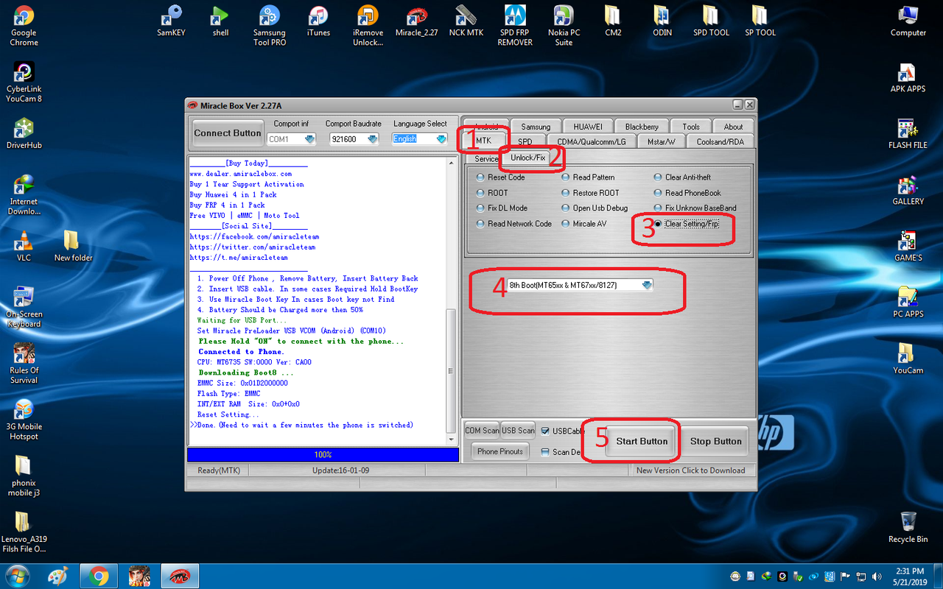Open Miracle_2.27 desktop shortcut
The image size is (943, 589).
pos(417,21)
